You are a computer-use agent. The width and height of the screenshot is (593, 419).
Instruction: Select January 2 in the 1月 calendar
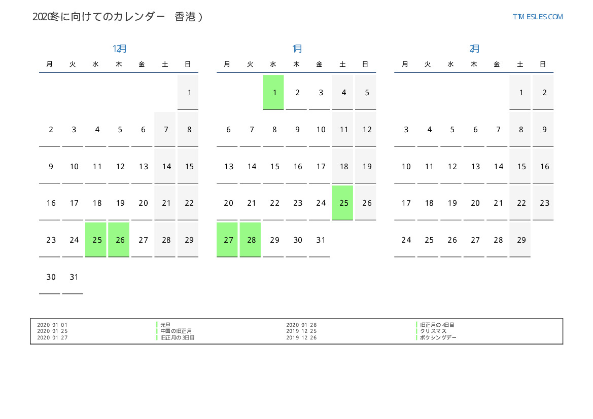tap(296, 93)
